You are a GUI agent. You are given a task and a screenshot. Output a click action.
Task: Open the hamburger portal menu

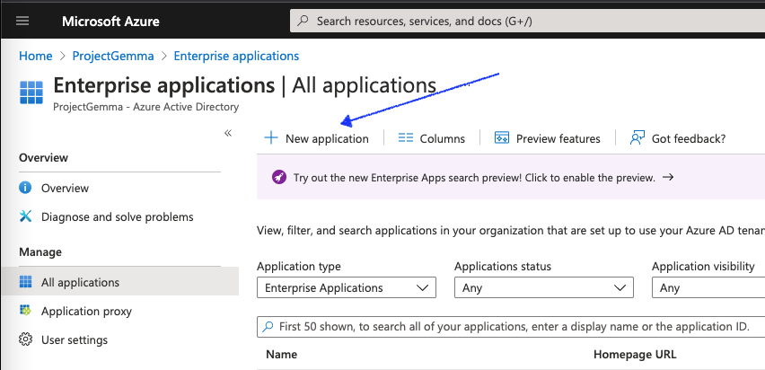[x=22, y=21]
